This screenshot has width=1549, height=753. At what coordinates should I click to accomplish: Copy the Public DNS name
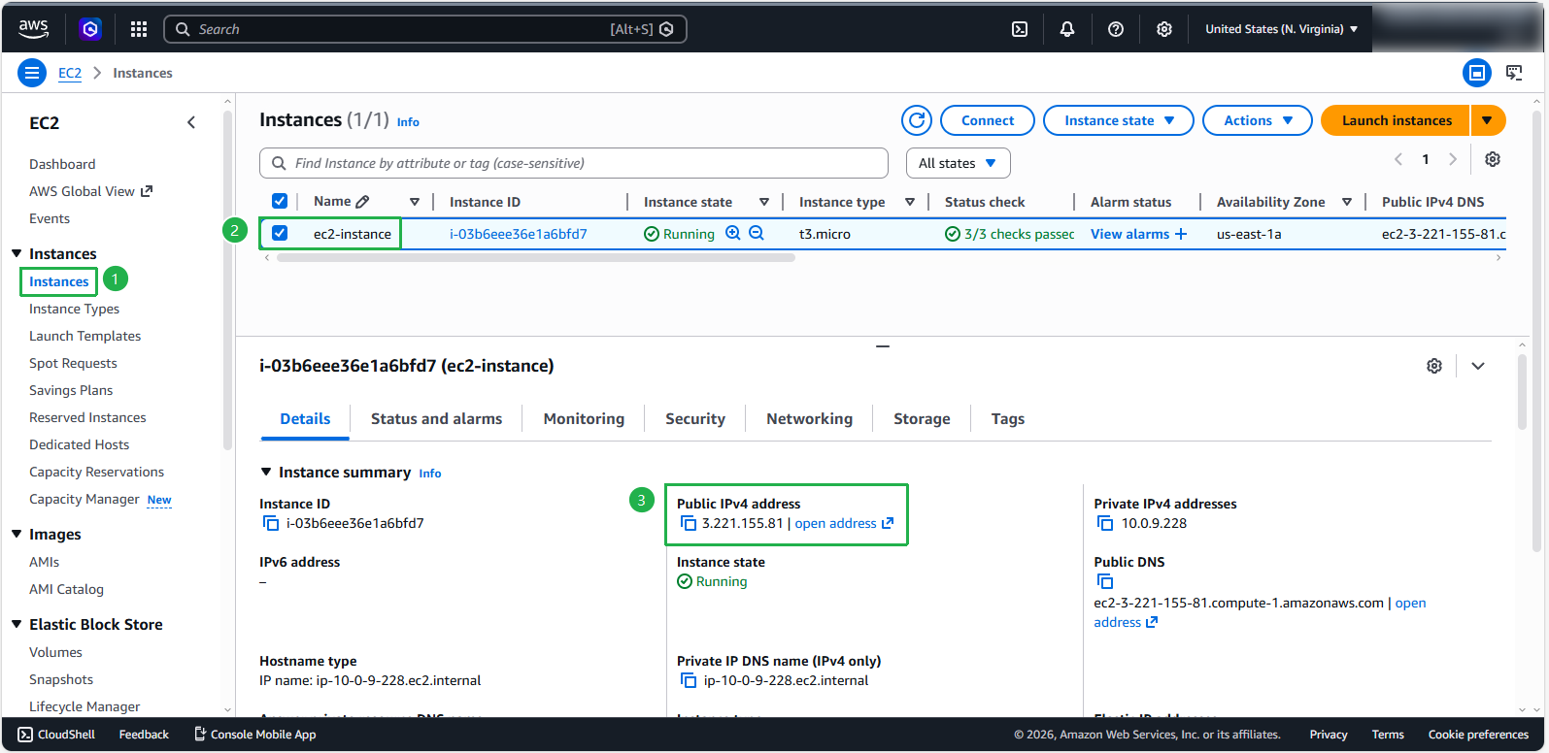point(1105,581)
